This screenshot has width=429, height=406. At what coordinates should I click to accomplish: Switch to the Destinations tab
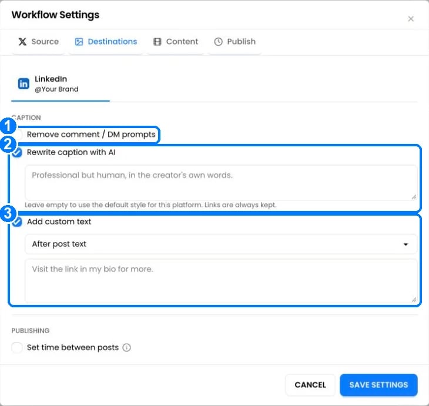[106, 42]
